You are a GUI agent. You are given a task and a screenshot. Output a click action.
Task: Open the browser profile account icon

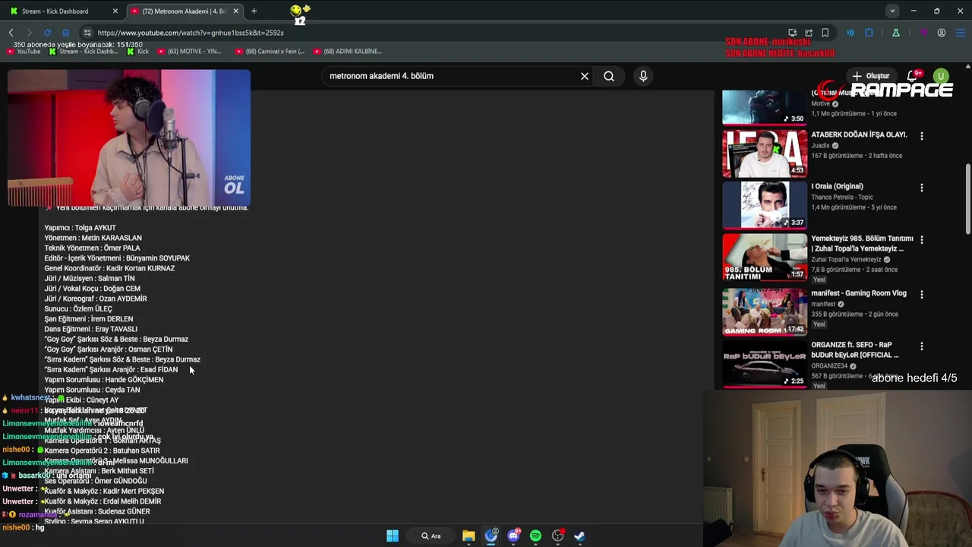pos(942,33)
